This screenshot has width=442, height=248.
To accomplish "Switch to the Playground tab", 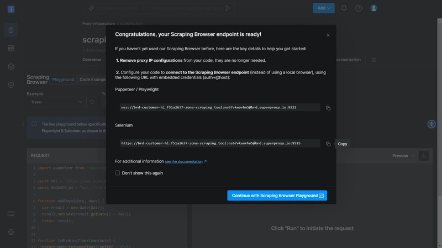I will [x=63, y=80].
